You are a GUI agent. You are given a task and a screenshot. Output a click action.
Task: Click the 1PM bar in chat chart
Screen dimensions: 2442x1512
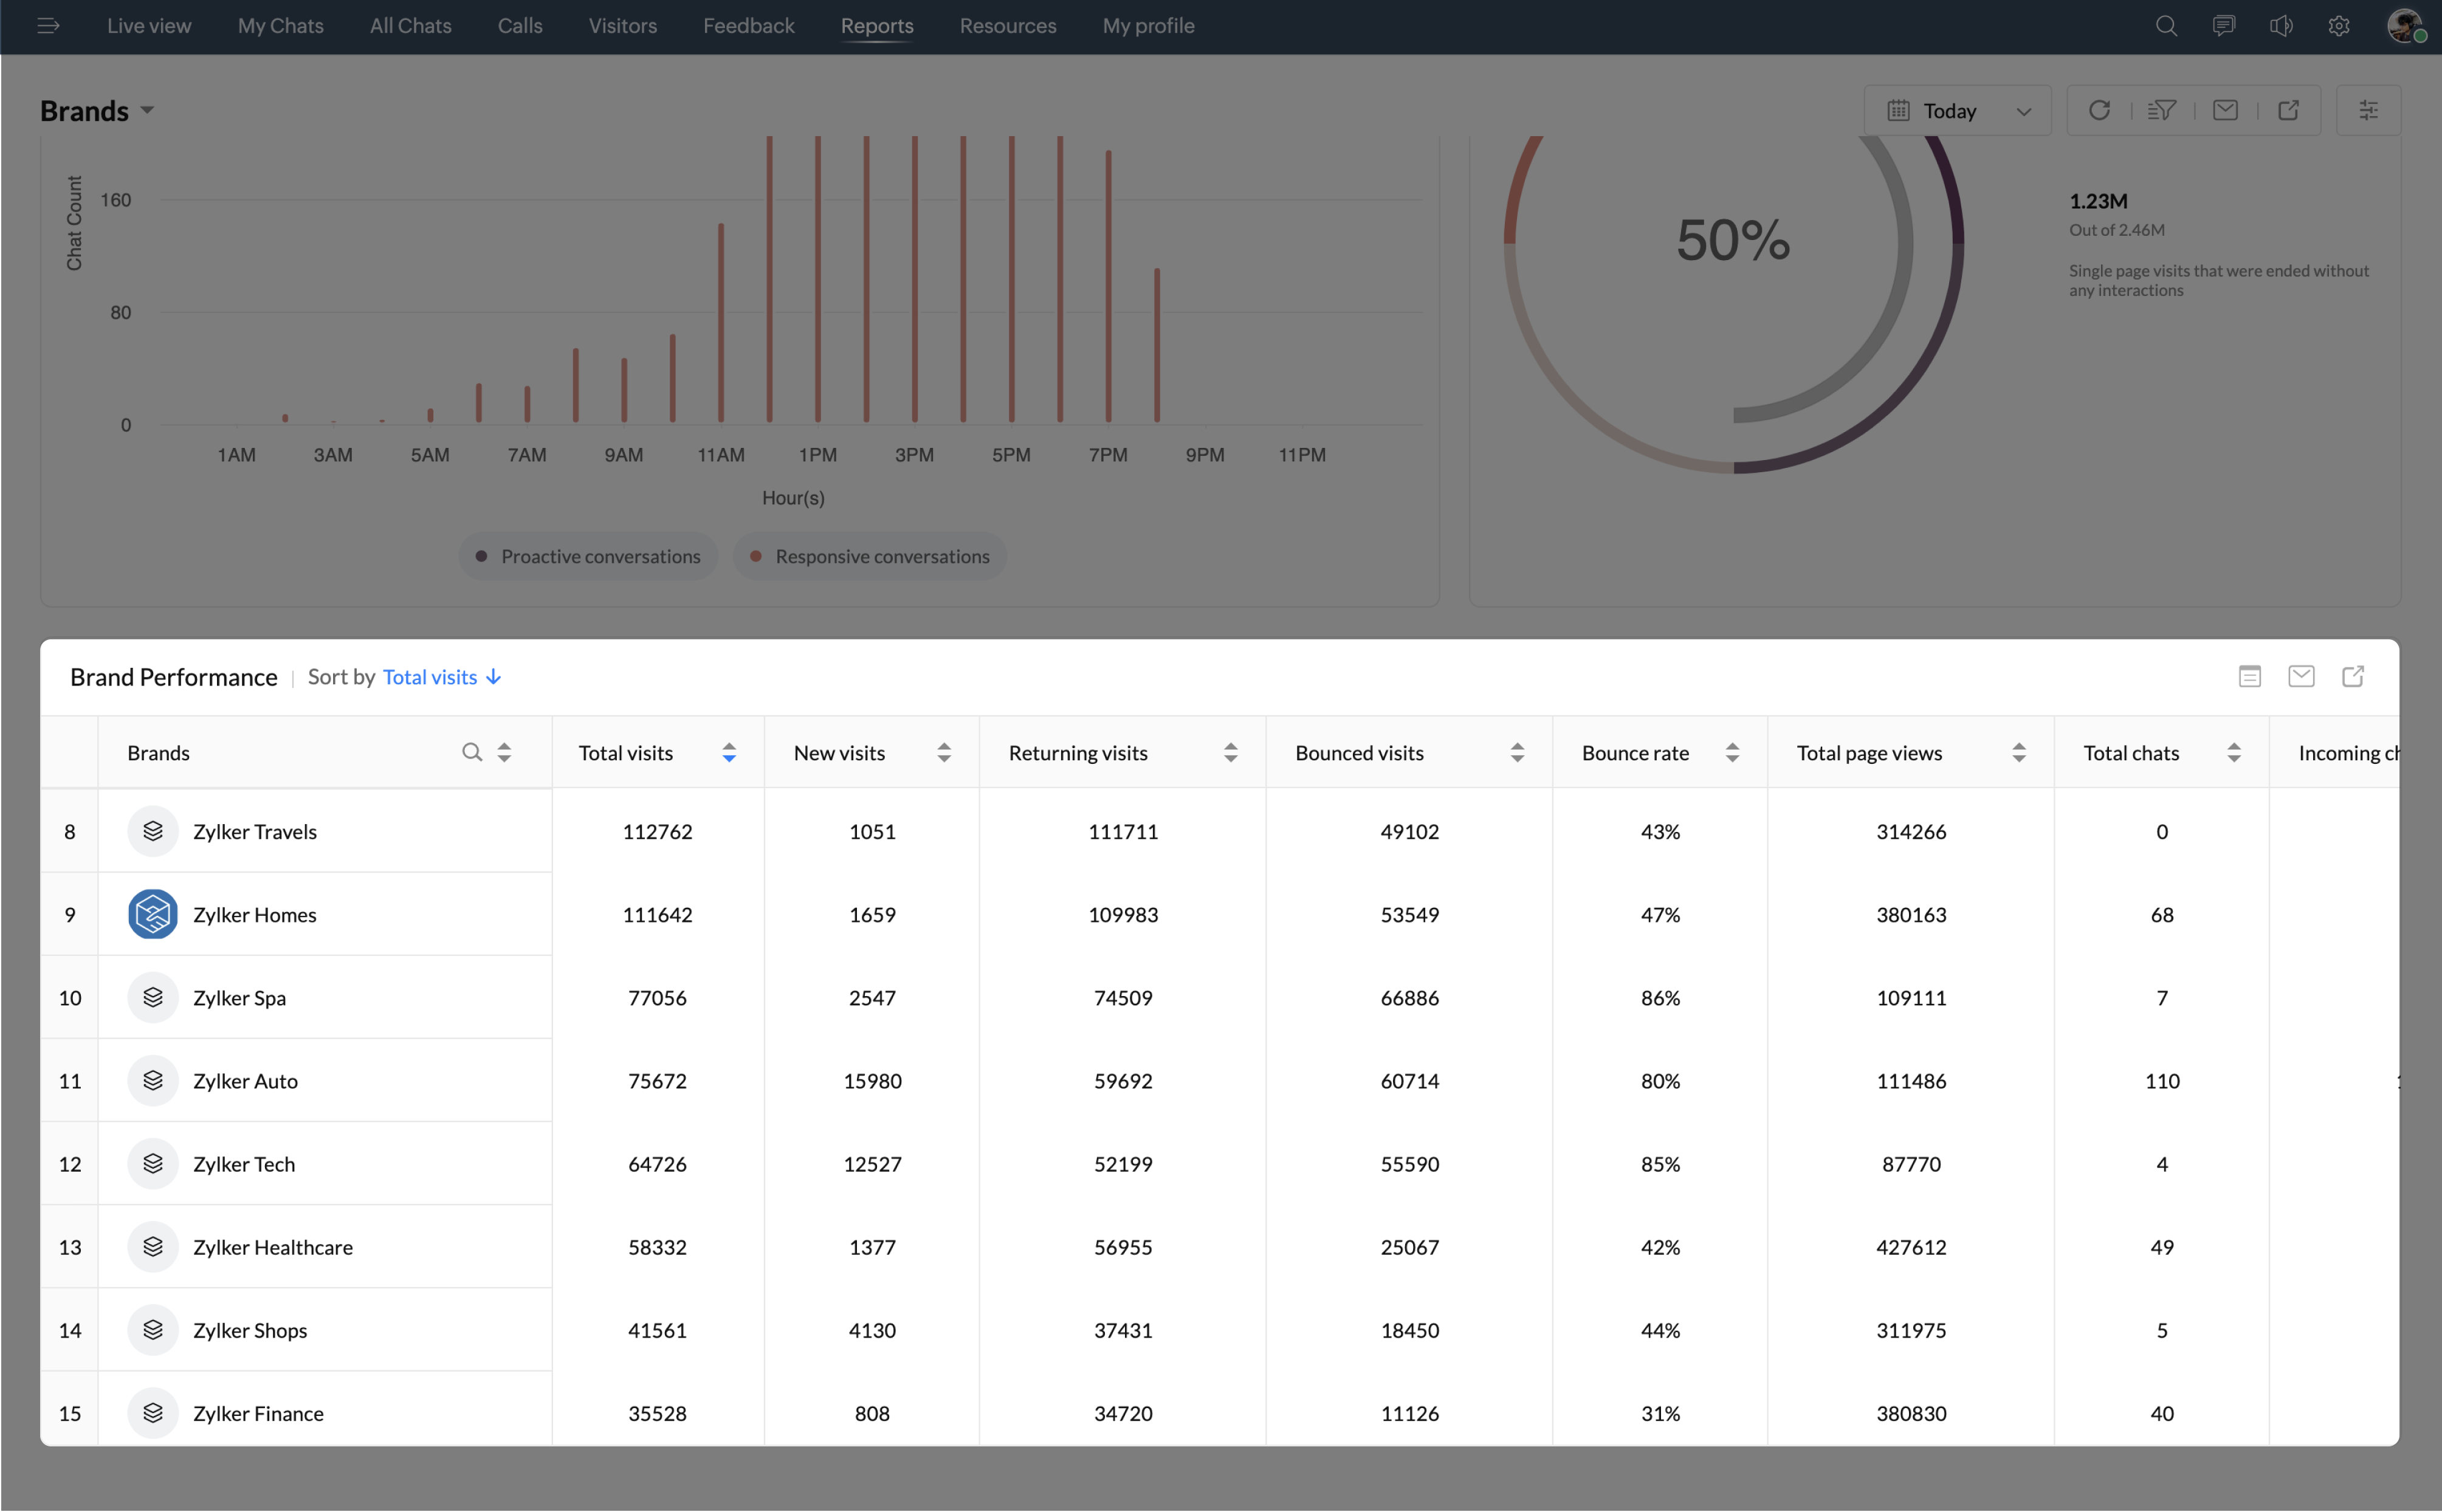click(818, 280)
